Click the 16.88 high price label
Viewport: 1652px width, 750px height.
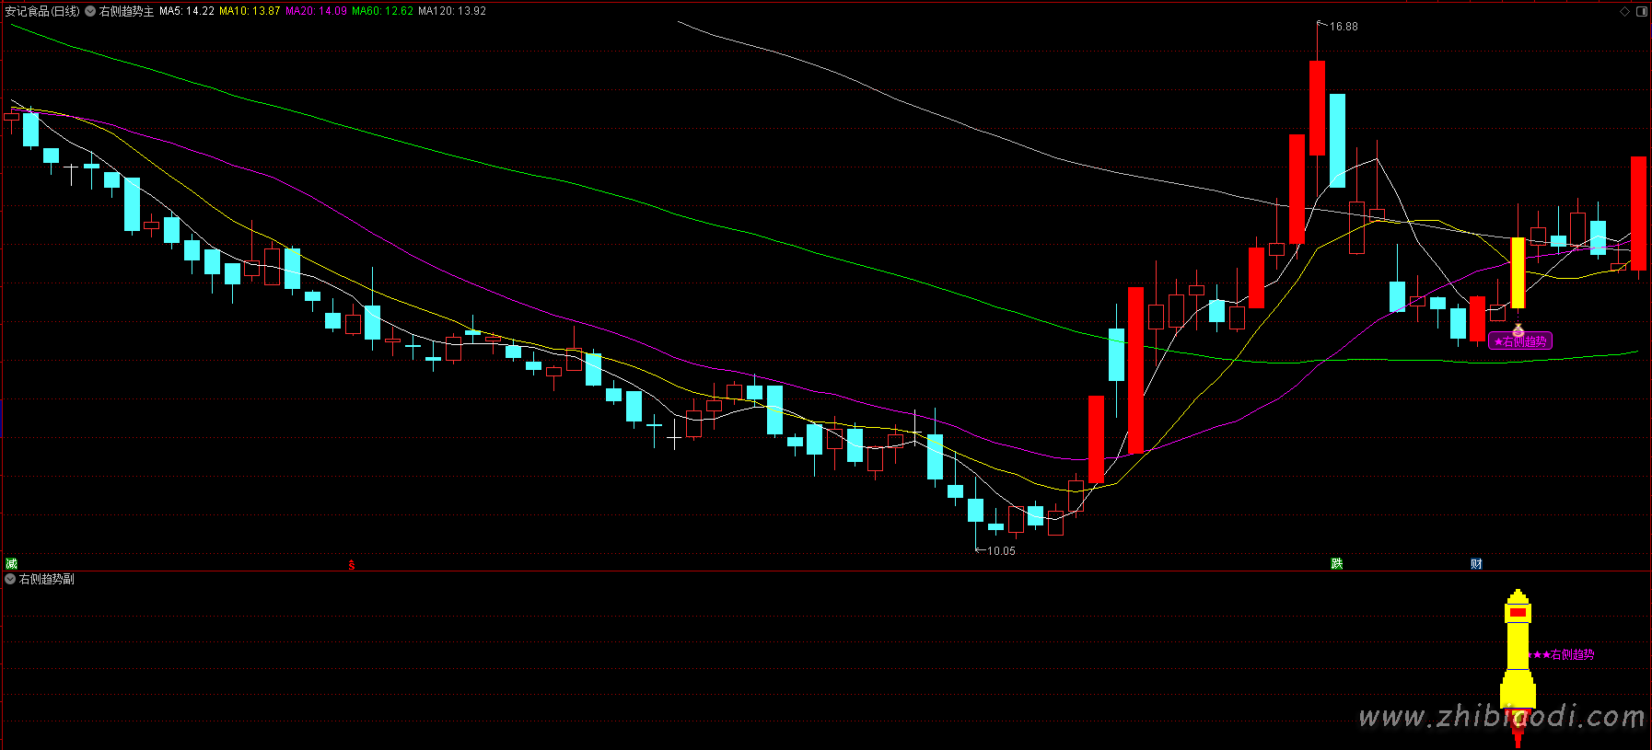click(x=1344, y=27)
